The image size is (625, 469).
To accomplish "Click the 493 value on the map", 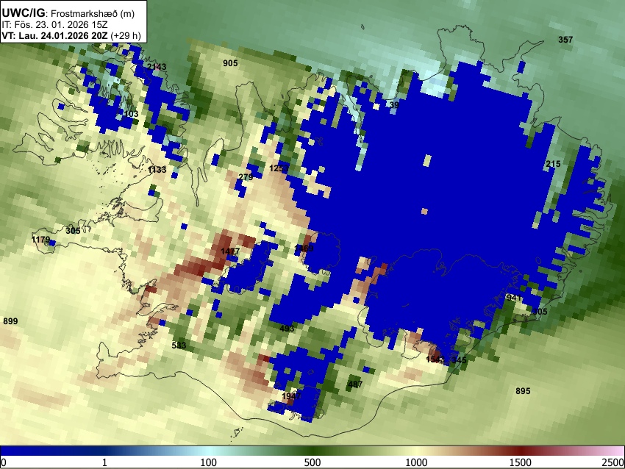I will 287,329.
